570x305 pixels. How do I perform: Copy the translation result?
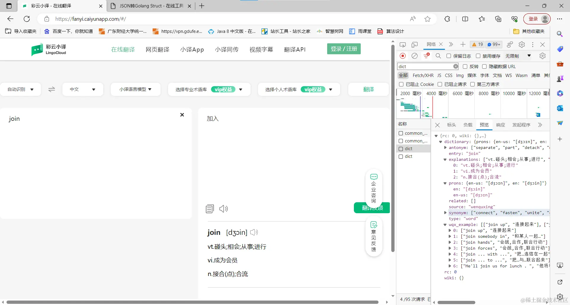210,208
